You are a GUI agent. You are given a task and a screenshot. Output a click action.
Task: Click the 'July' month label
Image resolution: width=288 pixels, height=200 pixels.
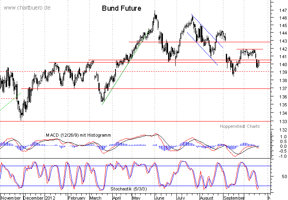coord(181,198)
